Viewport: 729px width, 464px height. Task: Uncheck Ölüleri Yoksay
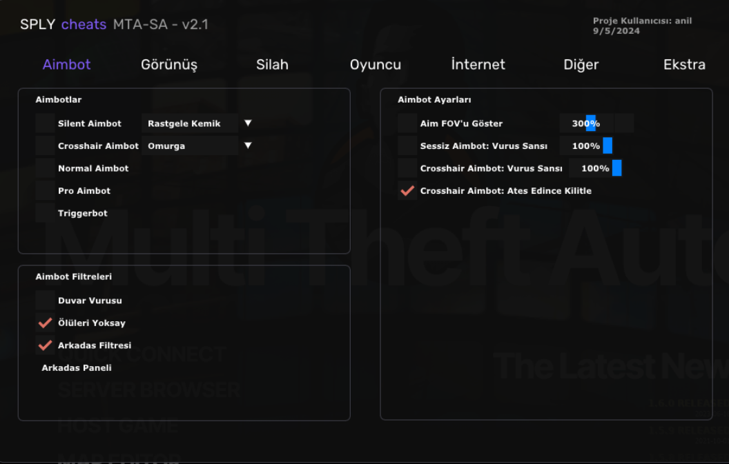(x=45, y=323)
